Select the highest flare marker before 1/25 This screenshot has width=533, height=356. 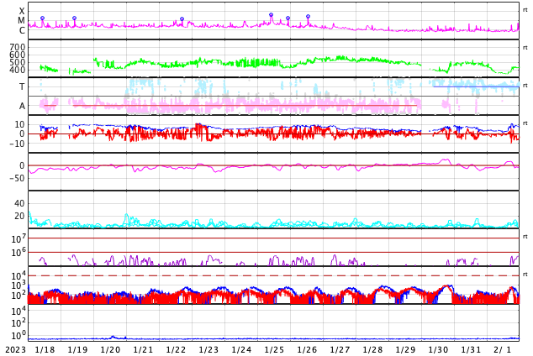(271, 14)
